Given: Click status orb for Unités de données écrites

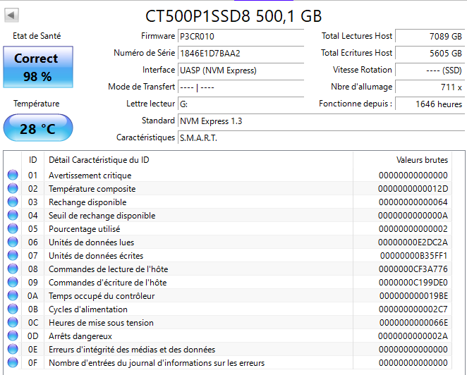Looking at the screenshot, I should tap(13, 255).
